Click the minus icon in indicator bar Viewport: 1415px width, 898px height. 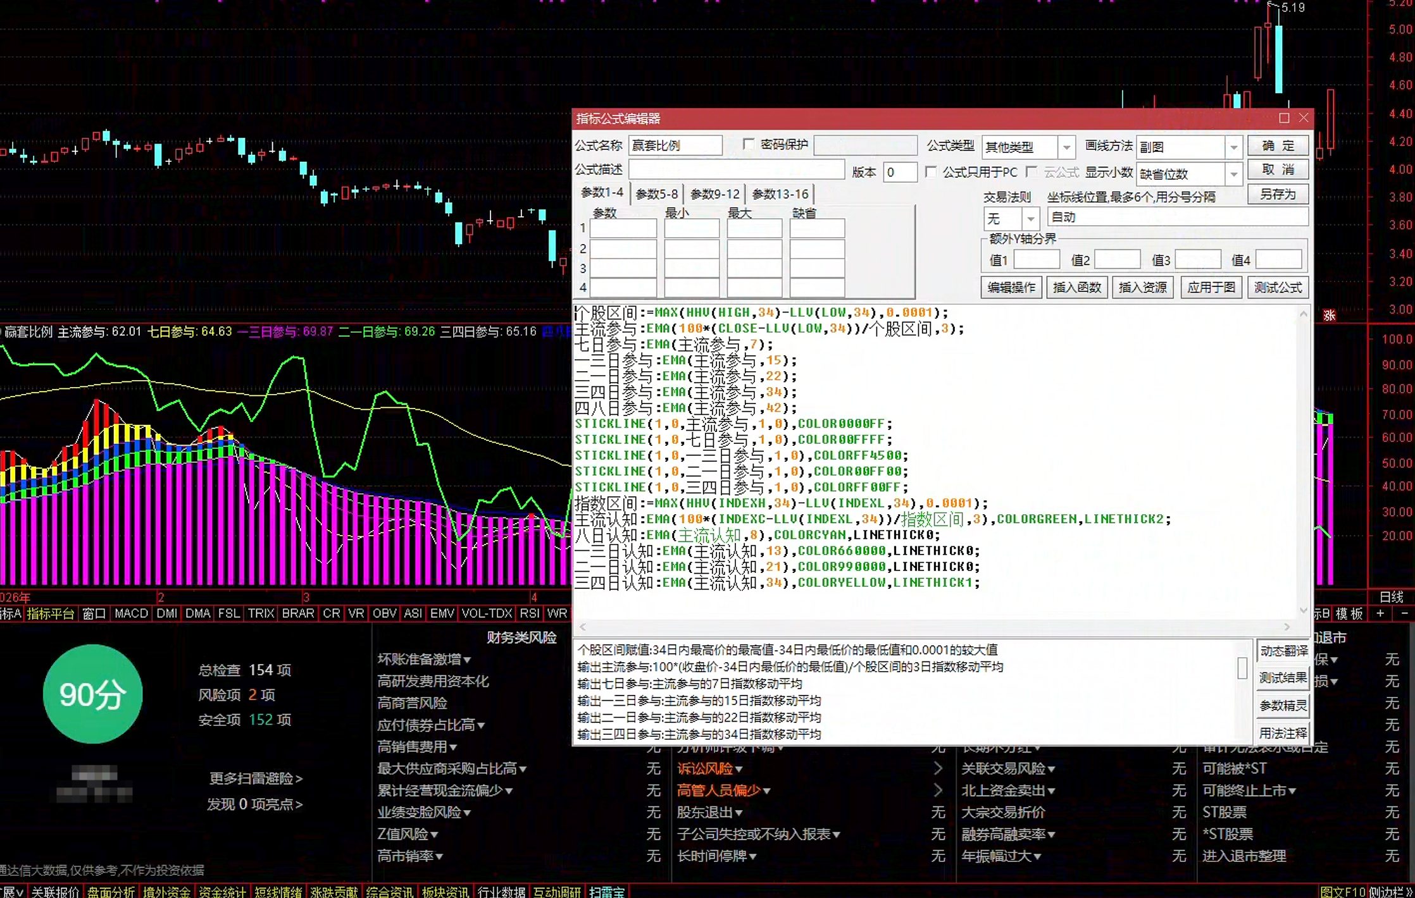point(1405,613)
